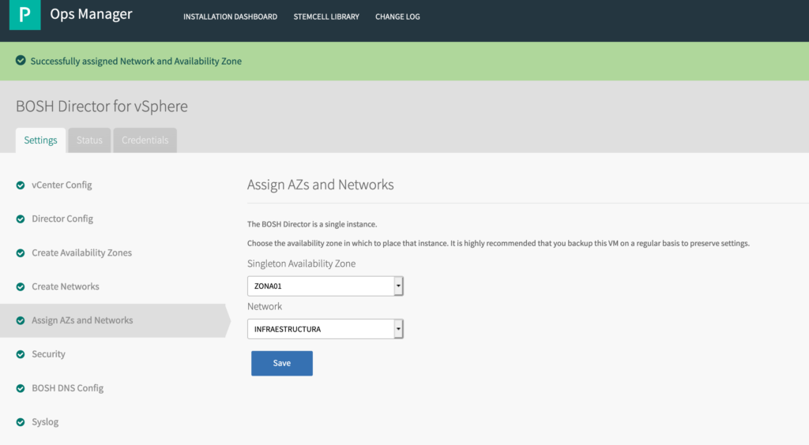Viewport: 809px width, 445px height.
Task: Switch to the Status tab
Action: pos(89,140)
